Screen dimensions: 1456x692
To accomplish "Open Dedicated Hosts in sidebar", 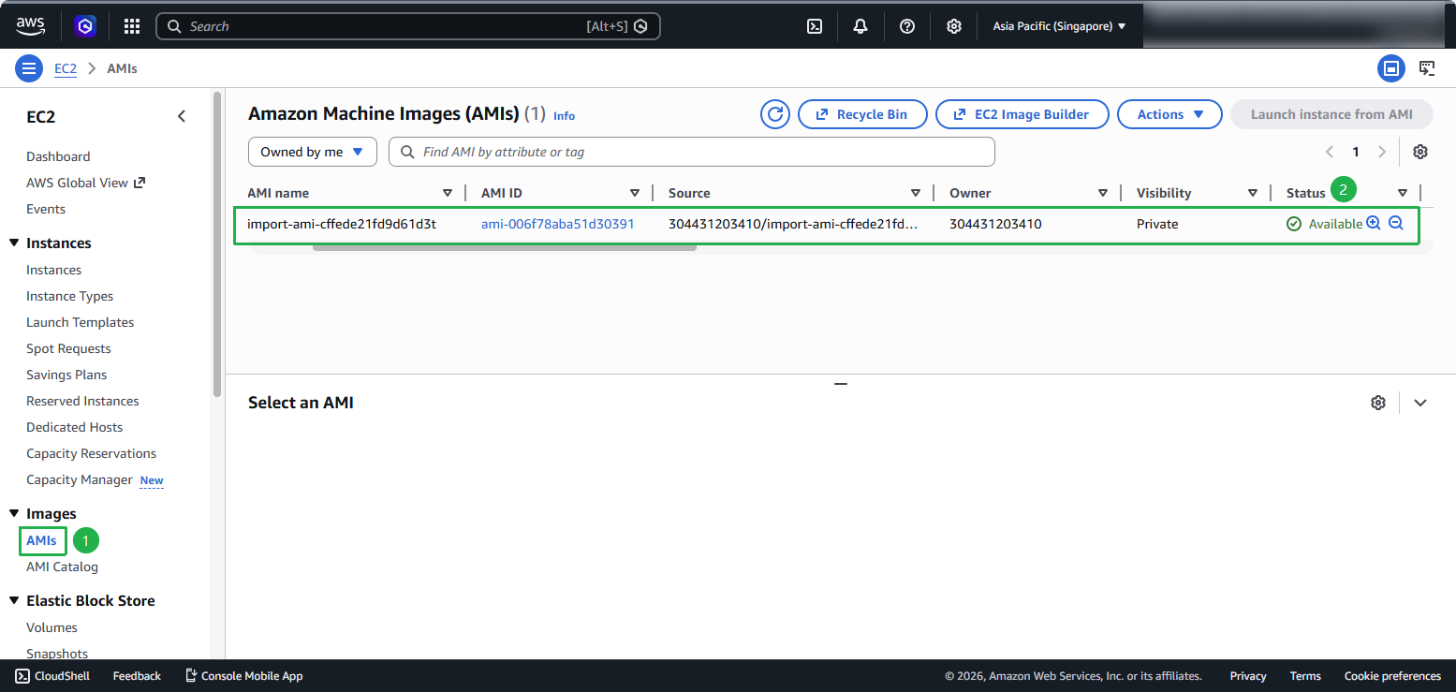I will tap(75, 427).
